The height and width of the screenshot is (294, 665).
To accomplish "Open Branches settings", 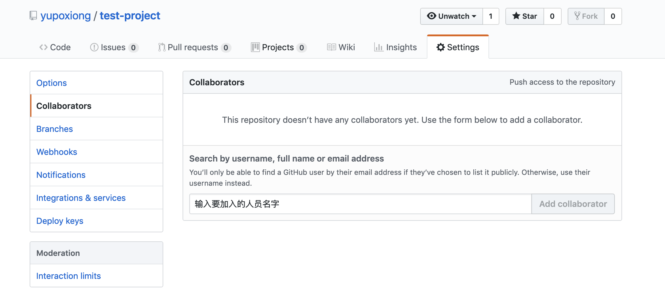I will (96, 129).
